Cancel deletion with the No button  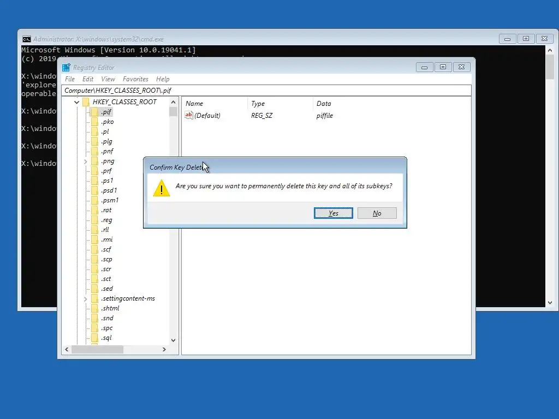[377, 213]
